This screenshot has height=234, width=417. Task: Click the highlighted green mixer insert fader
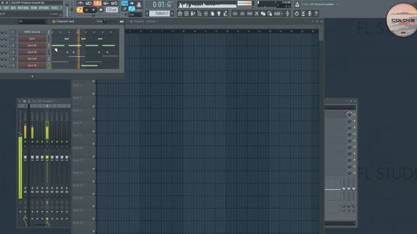click(x=47, y=159)
